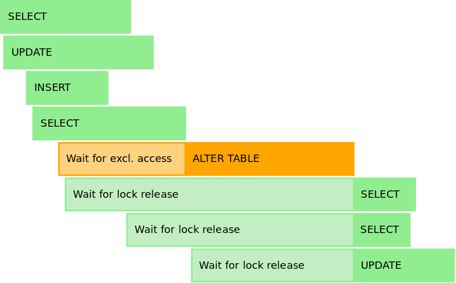
Task: Click the shortest 'Wait for lock release' segment
Action: click(x=272, y=265)
